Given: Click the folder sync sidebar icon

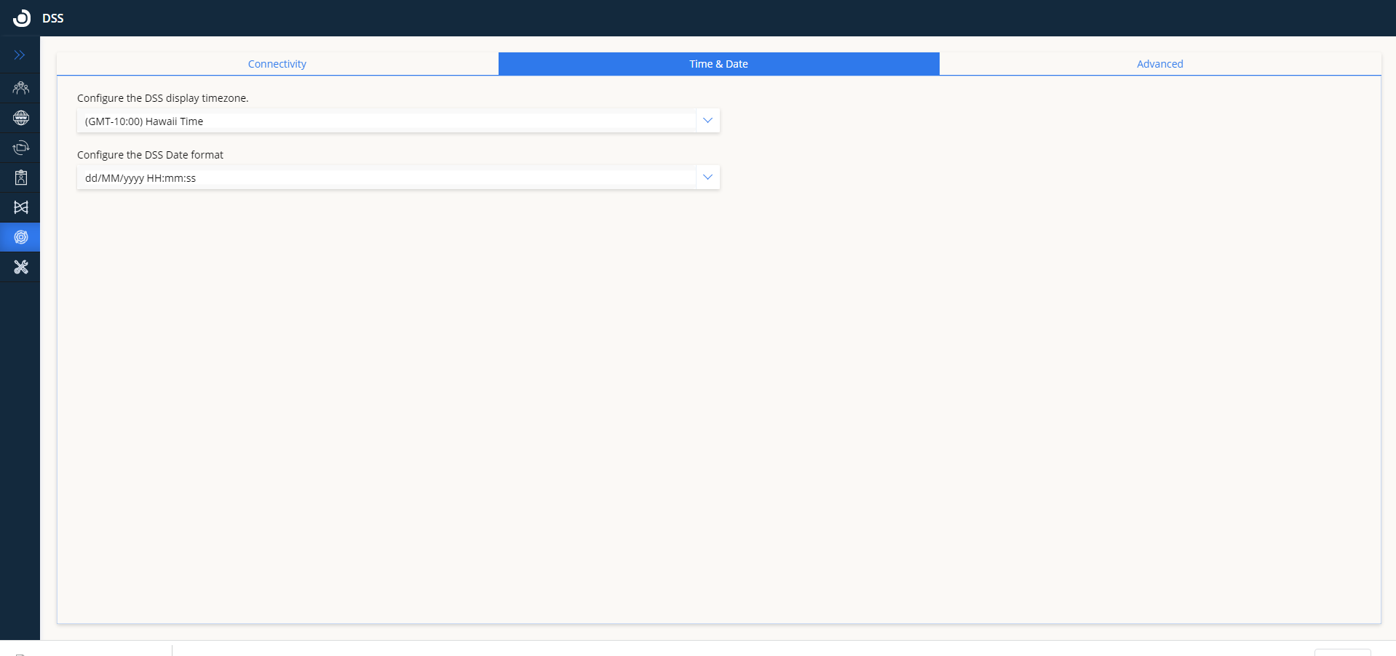Looking at the screenshot, I should (20, 148).
